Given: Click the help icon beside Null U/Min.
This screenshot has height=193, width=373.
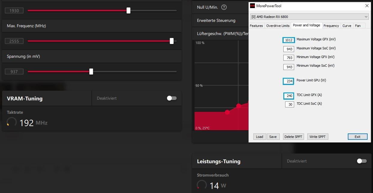Looking at the screenshot, I should [224, 7].
